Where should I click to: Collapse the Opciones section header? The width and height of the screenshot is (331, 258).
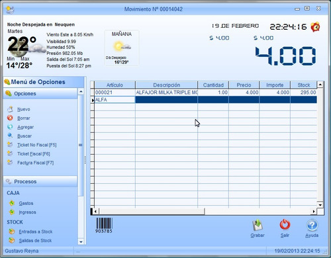[x=40, y=93]
